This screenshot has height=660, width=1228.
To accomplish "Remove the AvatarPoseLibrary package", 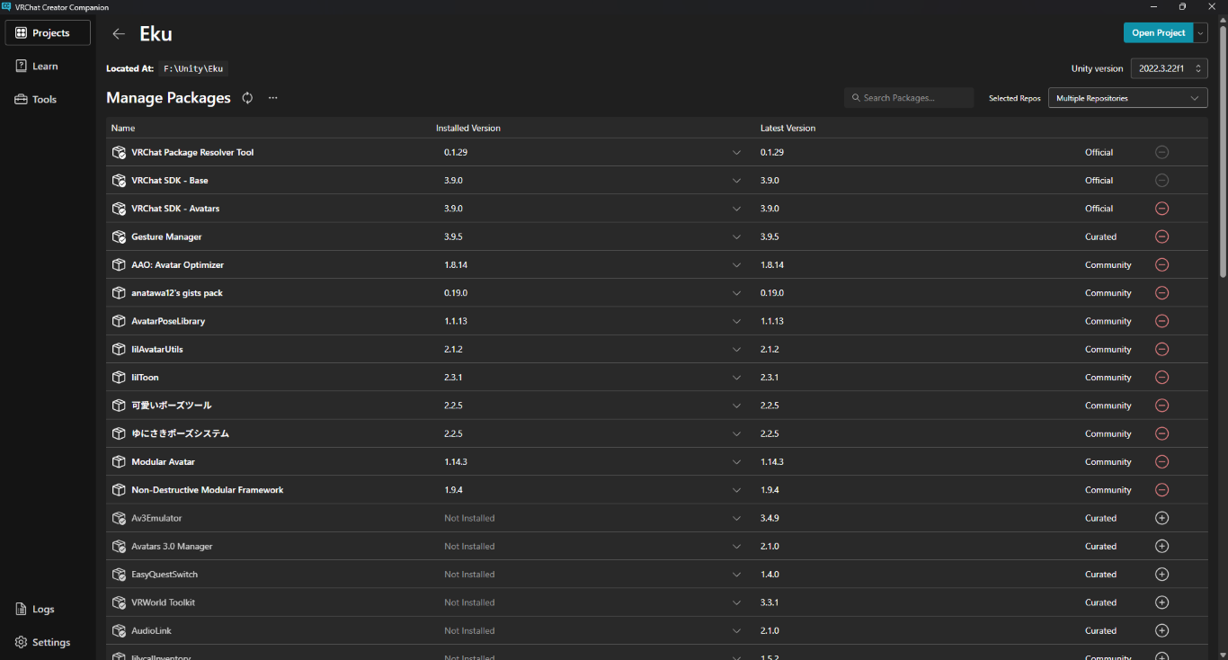I will 1161,321.
